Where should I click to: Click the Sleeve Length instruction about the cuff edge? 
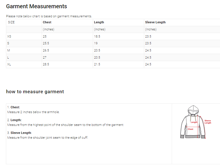[x=47, y=138]
